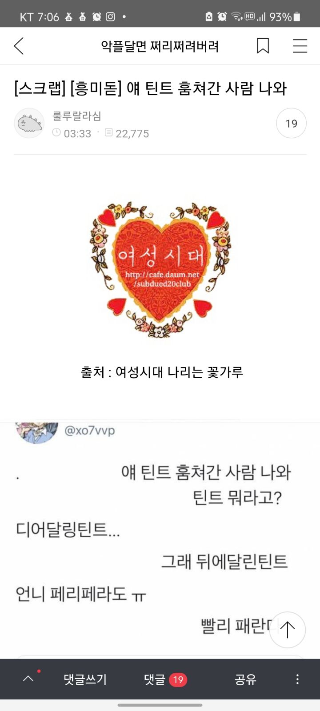The image size is (320, 711).
Task: Tap the tweet author profile picture
Action: [37, 432]
